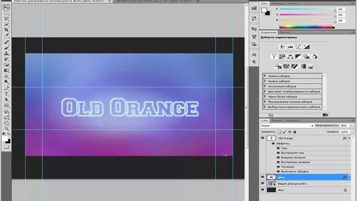The image size is (357, 201).
Task: Select the Brush tool
Action: click(x=6, y=48)
